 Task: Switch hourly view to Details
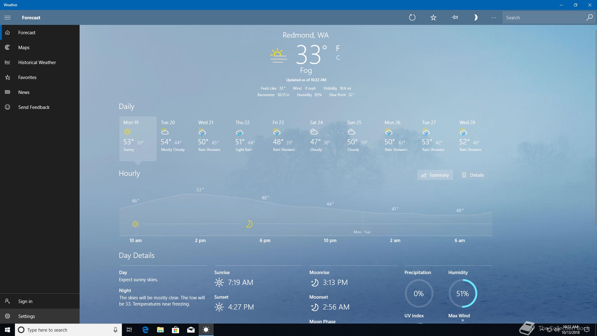473,175
